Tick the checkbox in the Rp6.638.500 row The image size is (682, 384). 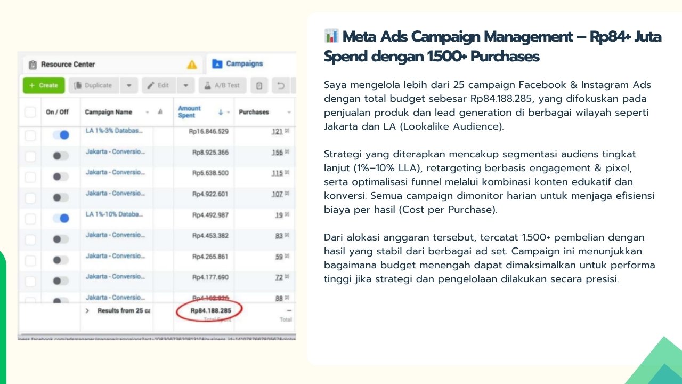(30, 177)
